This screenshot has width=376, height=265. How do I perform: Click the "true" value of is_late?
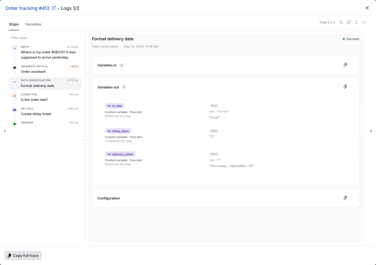(x=214, y=117)
